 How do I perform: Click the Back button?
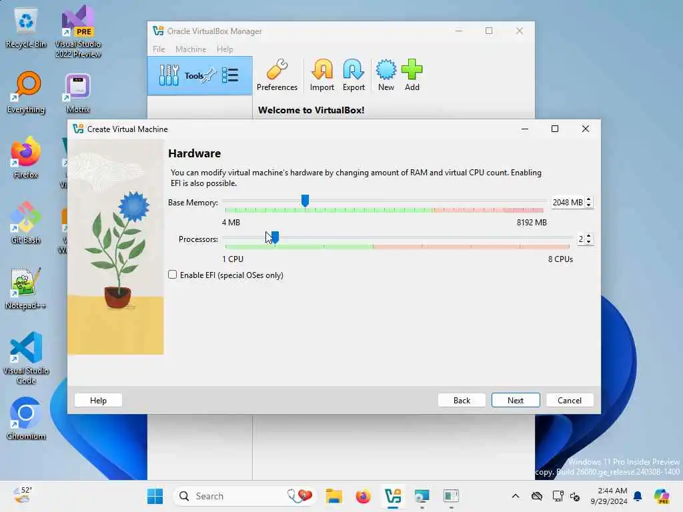pos(462,401)
